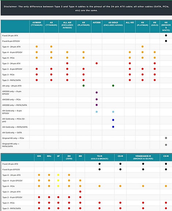Click the 'AX only - 24-pin ATX' row label
The height and width of the screenshot is (211, 172).
tap(12, 86)
